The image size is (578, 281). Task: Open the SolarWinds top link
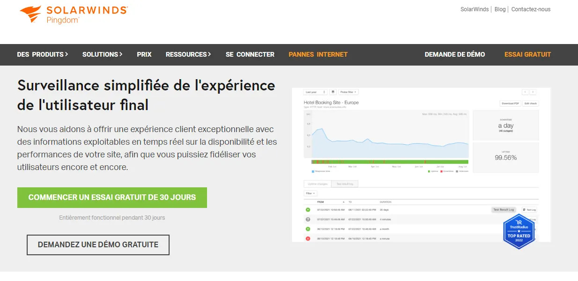pyautogui.click(x=474, y=9)
